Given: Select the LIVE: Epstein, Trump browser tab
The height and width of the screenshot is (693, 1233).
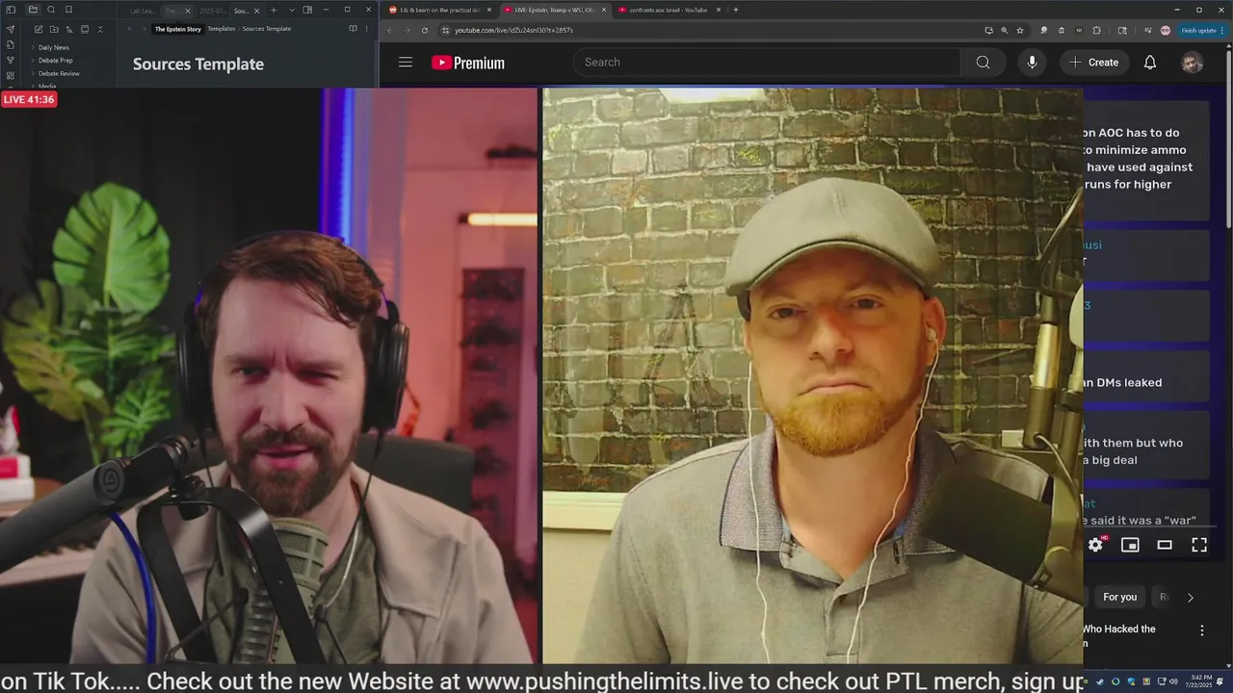Looking at the screenshot, I should (x=554, y=10).
